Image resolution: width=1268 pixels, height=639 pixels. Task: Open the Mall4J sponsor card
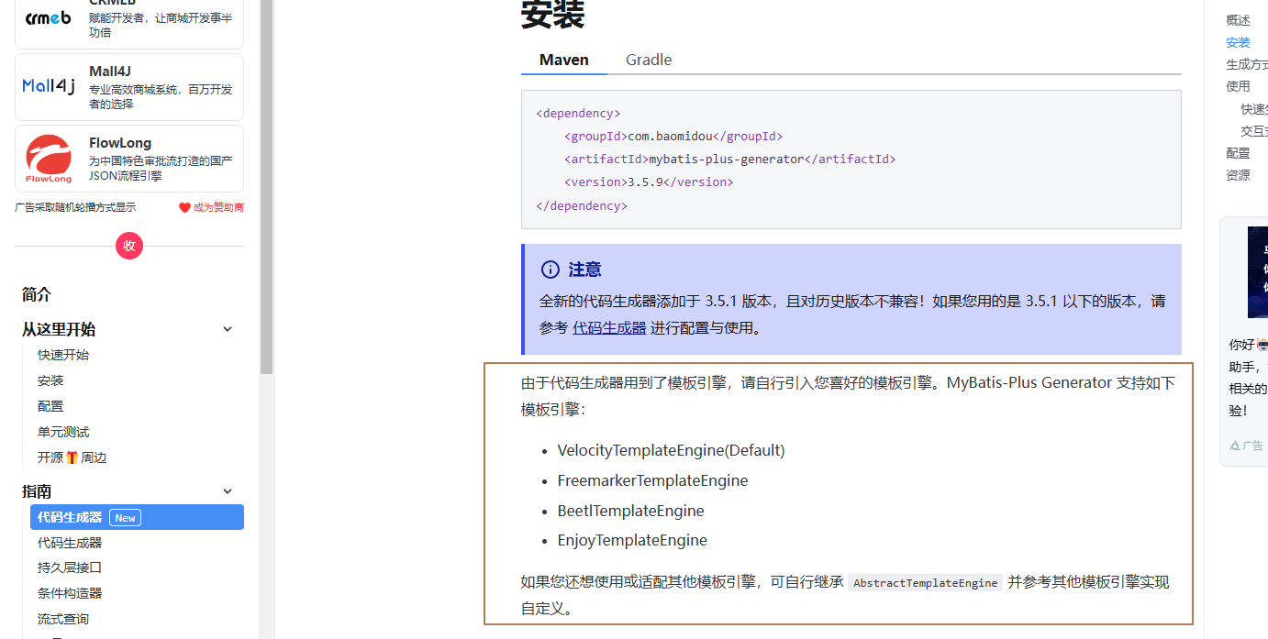pyautogui.click(x=129, y=87)
